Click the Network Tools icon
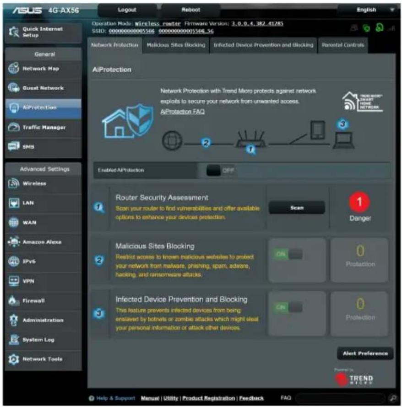The height and width of the screenshot is (407, 402). 14,359
